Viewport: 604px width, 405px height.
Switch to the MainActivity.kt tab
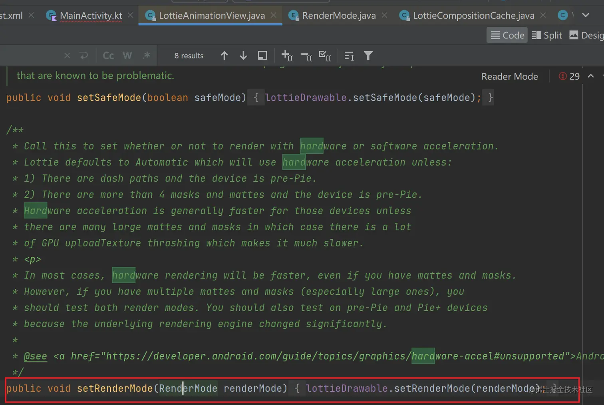click(91, 16)
